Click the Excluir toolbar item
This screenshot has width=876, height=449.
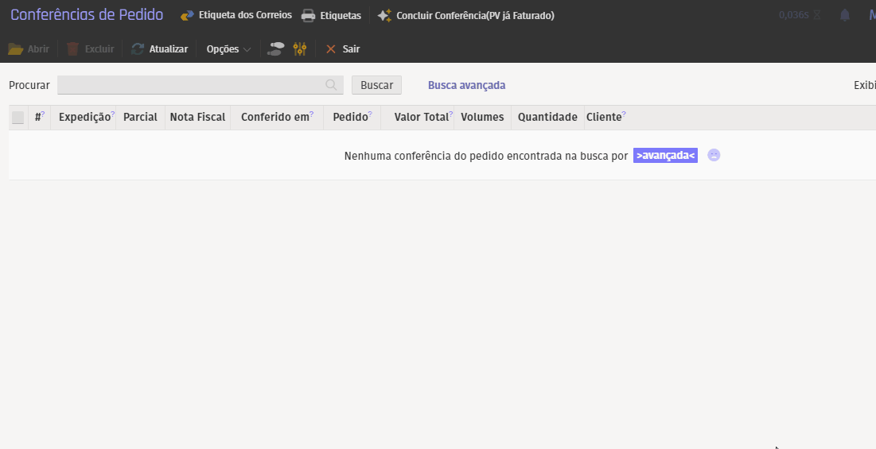(x=90, y=49)
